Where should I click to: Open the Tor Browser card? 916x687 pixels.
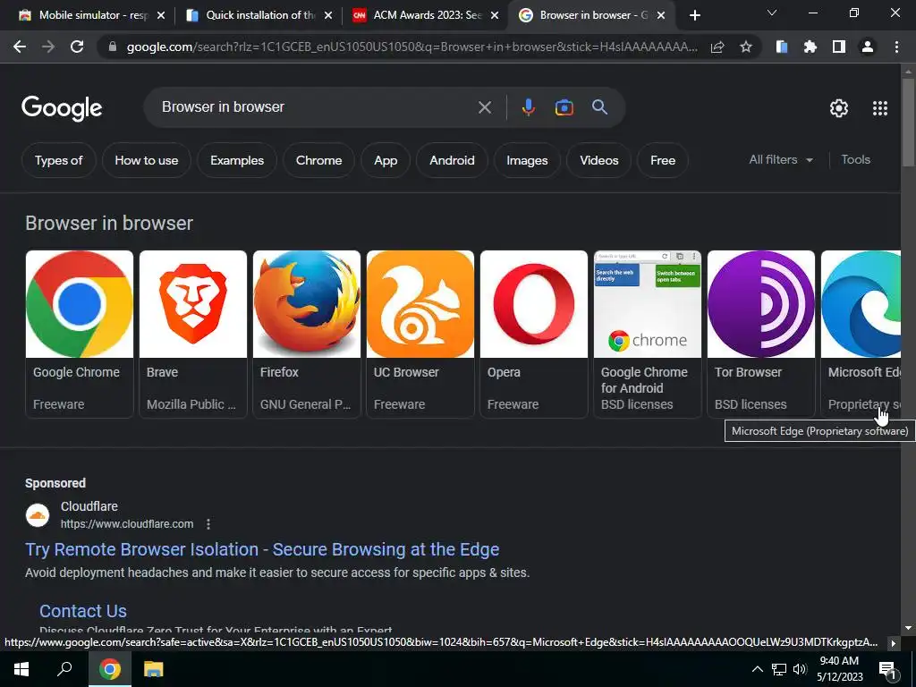[x=760, y=335]
